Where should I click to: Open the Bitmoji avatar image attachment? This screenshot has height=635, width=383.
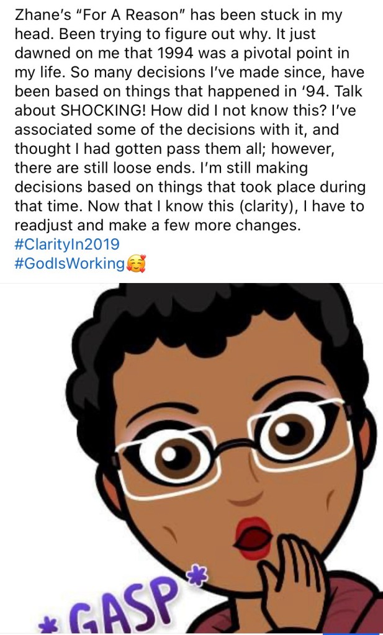pos(191,458)
